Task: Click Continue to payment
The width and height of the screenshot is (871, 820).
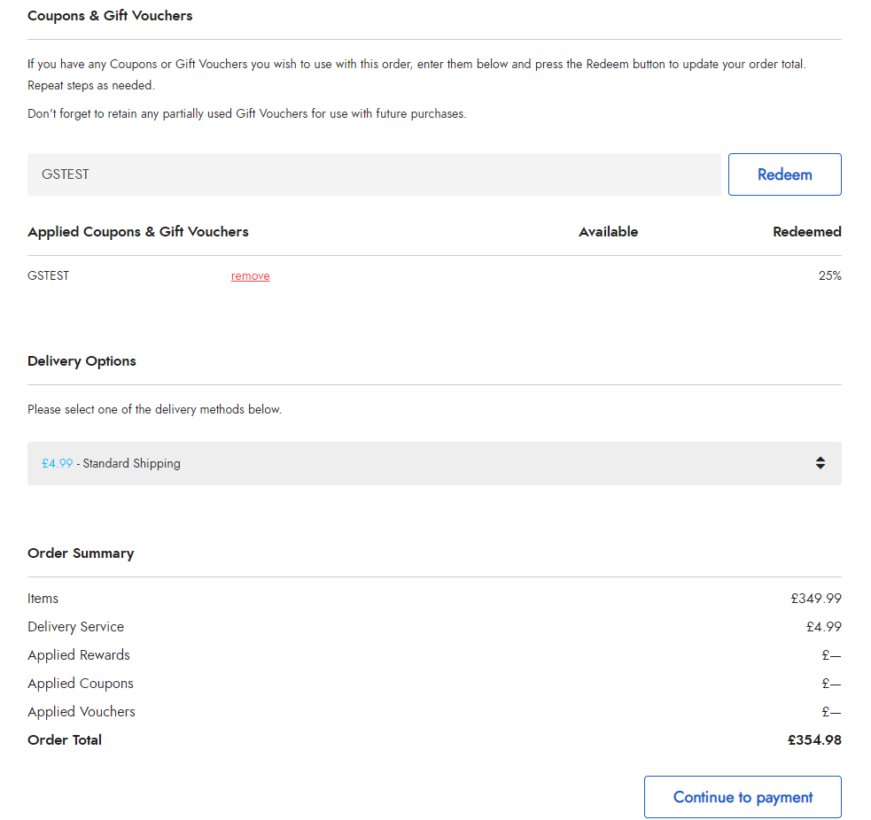Action: click(x=743, y=797)
